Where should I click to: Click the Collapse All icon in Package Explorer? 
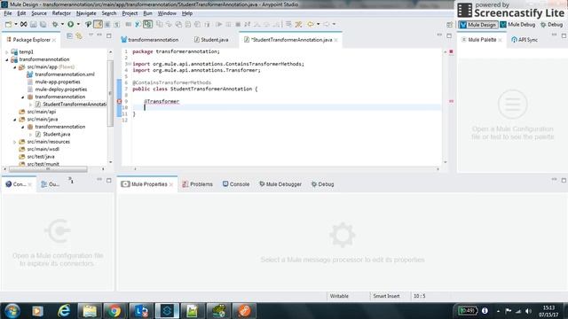69,35
